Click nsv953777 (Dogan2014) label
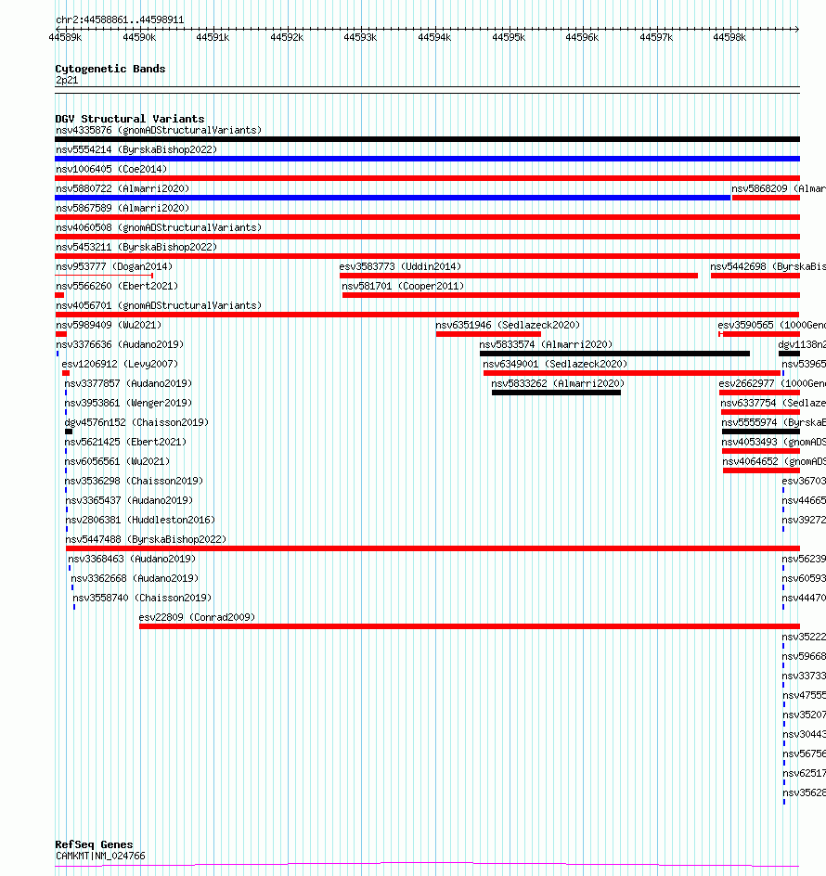 coord(114,266)
